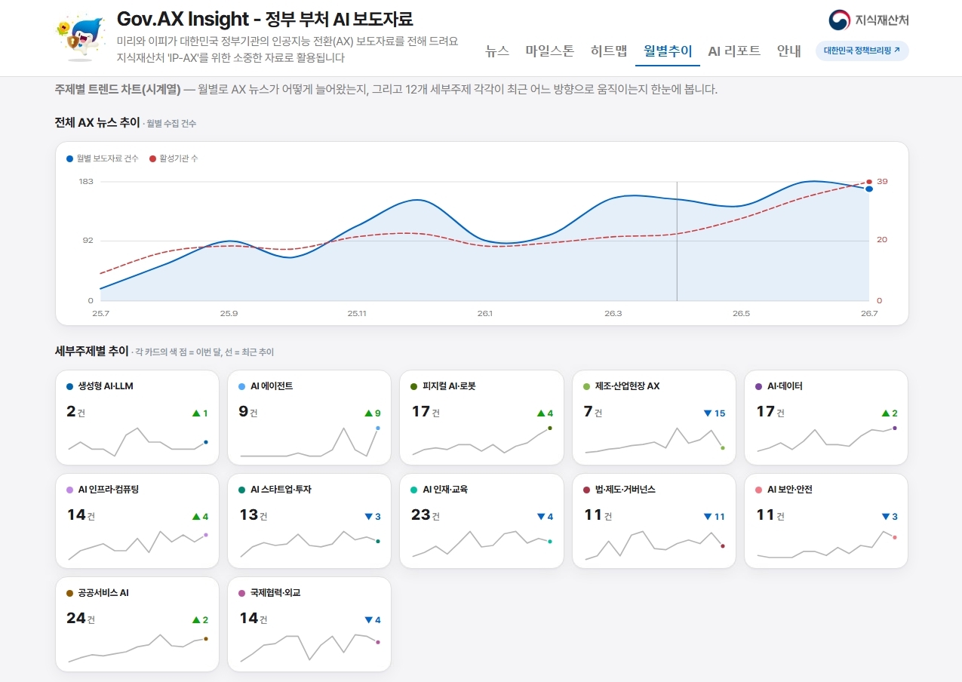This screenshot has height=682, width=962.
Task: Click the red endpoint dot at 39
Action: click(869, 182)
